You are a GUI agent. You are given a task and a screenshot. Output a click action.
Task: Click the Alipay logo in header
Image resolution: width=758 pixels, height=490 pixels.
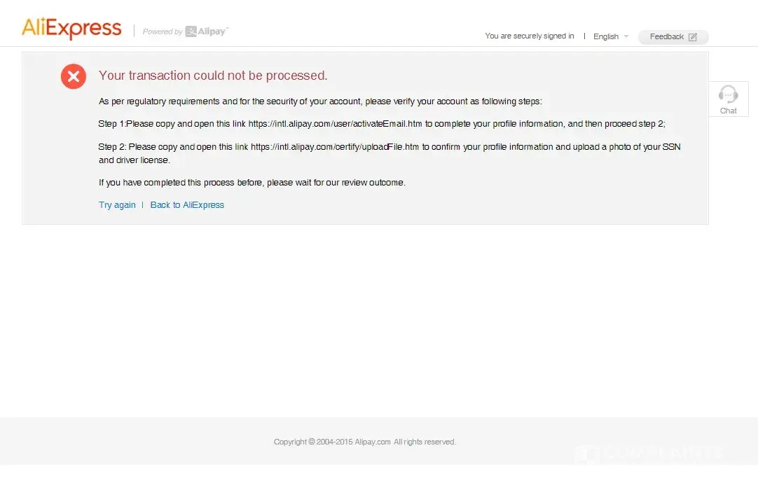[x=207, y=31]
